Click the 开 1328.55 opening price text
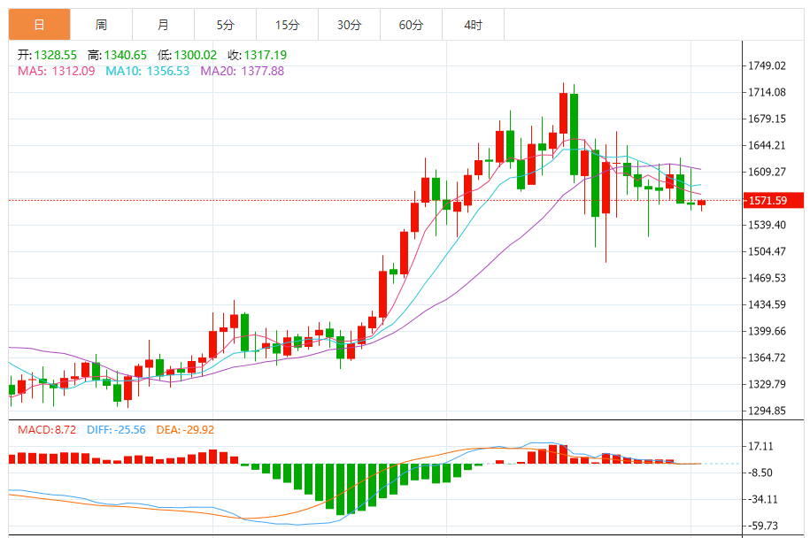This screenshot has height=538, width=810. 47,55
